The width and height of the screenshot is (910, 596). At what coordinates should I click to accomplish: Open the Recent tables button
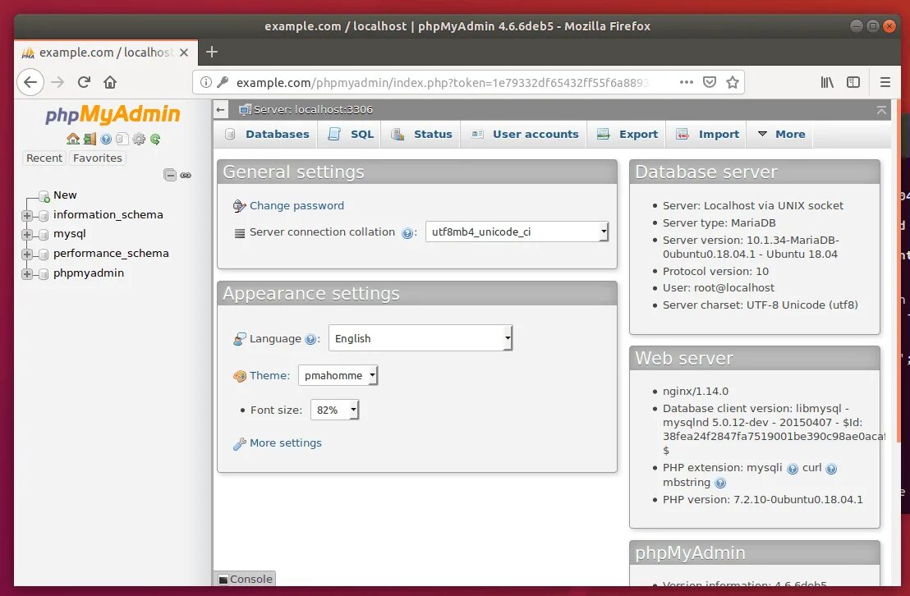coord(44,158)
